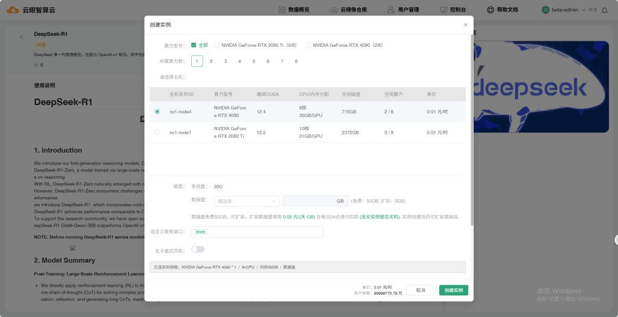Open the 数据盘 请选择 dropdown
618x317 pixels.
(x=247, y=201)
